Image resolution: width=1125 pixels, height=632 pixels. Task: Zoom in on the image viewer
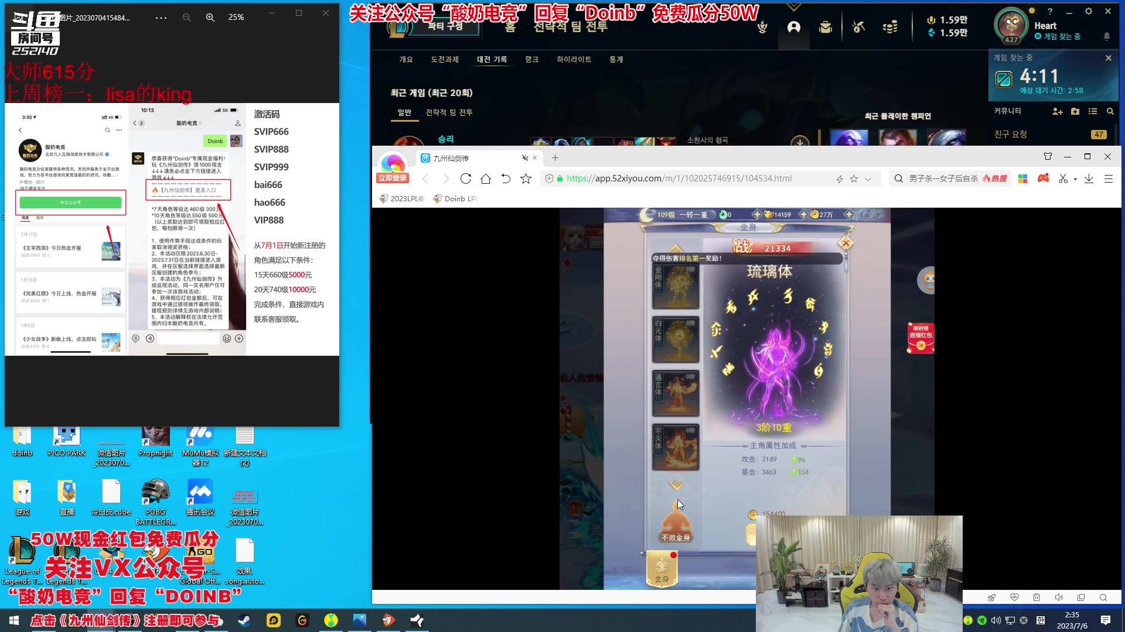pos(210,18)
